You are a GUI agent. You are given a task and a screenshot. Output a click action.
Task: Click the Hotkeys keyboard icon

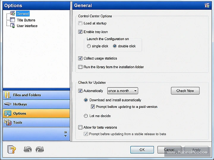pyautogui.click(x=8, y=104)
